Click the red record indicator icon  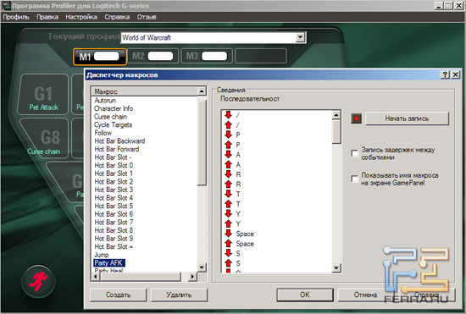point(356,118)
